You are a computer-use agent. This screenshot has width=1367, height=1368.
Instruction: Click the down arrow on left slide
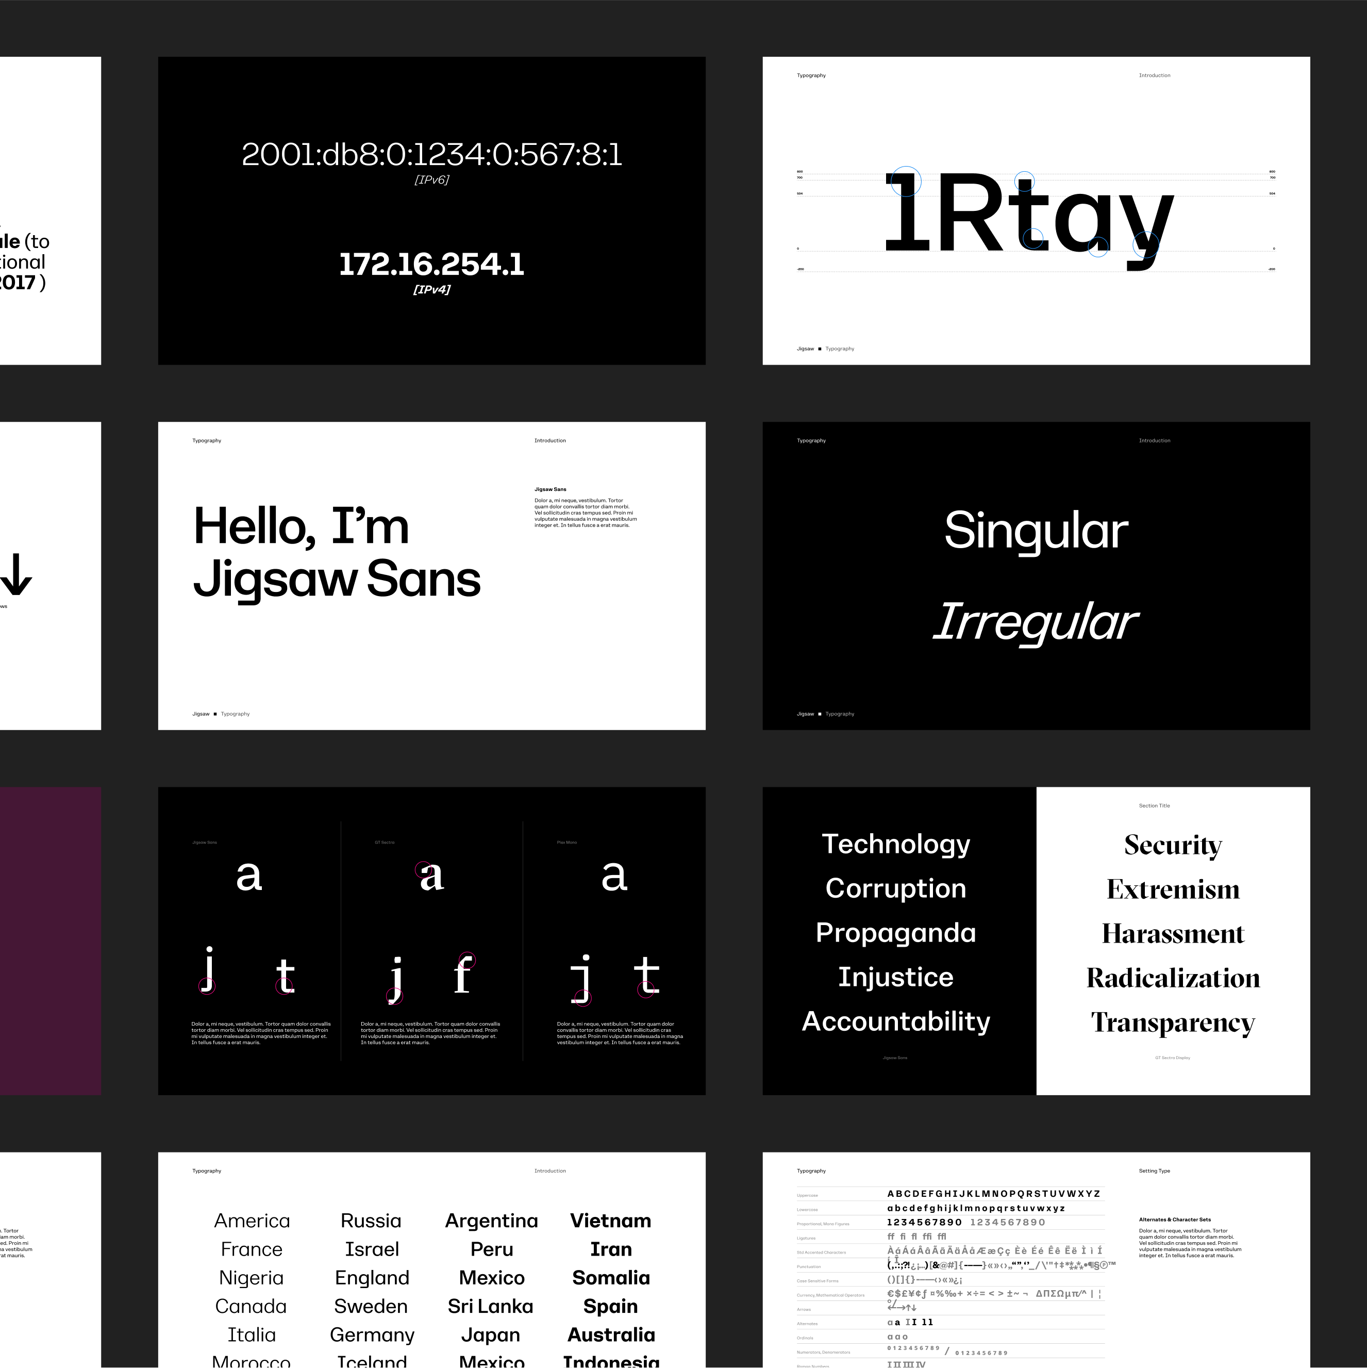point(15,574)
